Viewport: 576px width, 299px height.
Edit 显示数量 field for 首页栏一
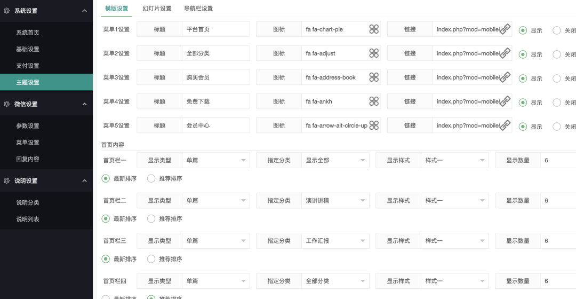click(x=558, y=160)
